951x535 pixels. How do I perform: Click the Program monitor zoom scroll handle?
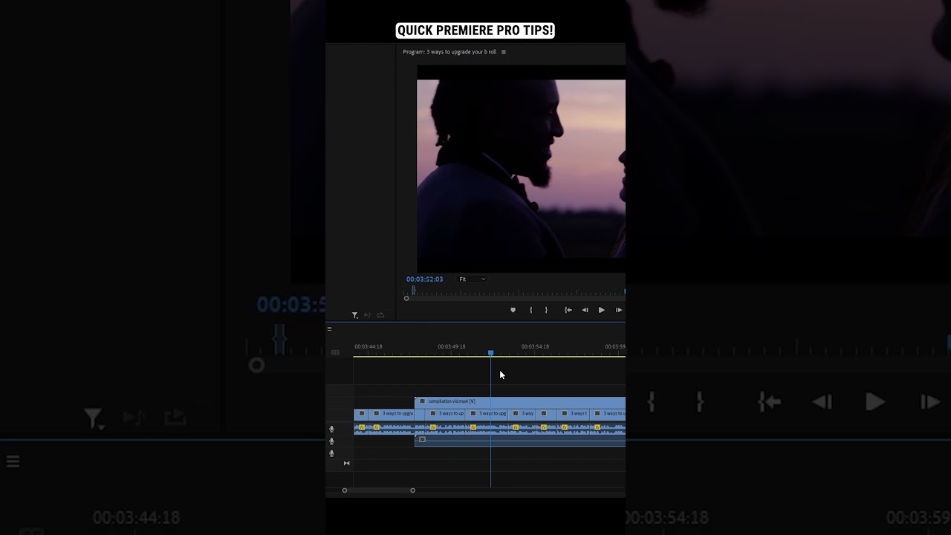click(x=406, y=299)
